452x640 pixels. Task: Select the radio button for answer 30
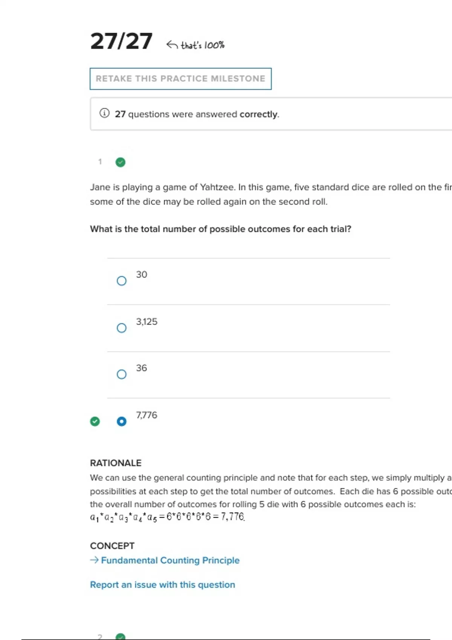pyautogui.click(x=122, y=281)
